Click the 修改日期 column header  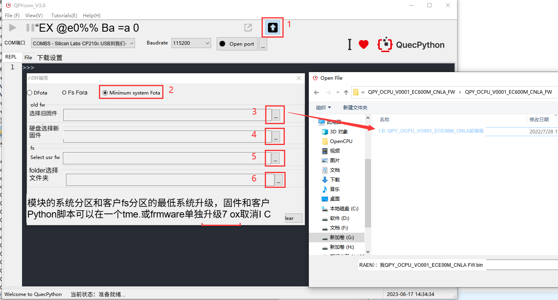(x=539, y=119)
